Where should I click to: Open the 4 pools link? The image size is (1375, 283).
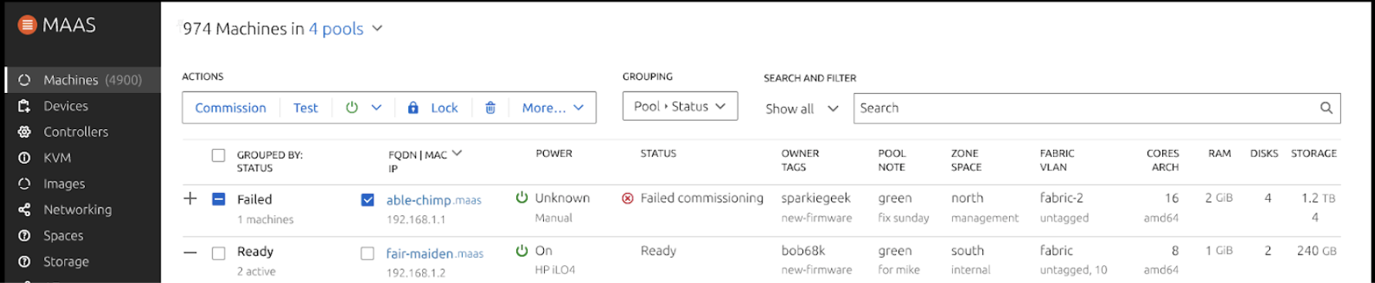coord(336,29)
